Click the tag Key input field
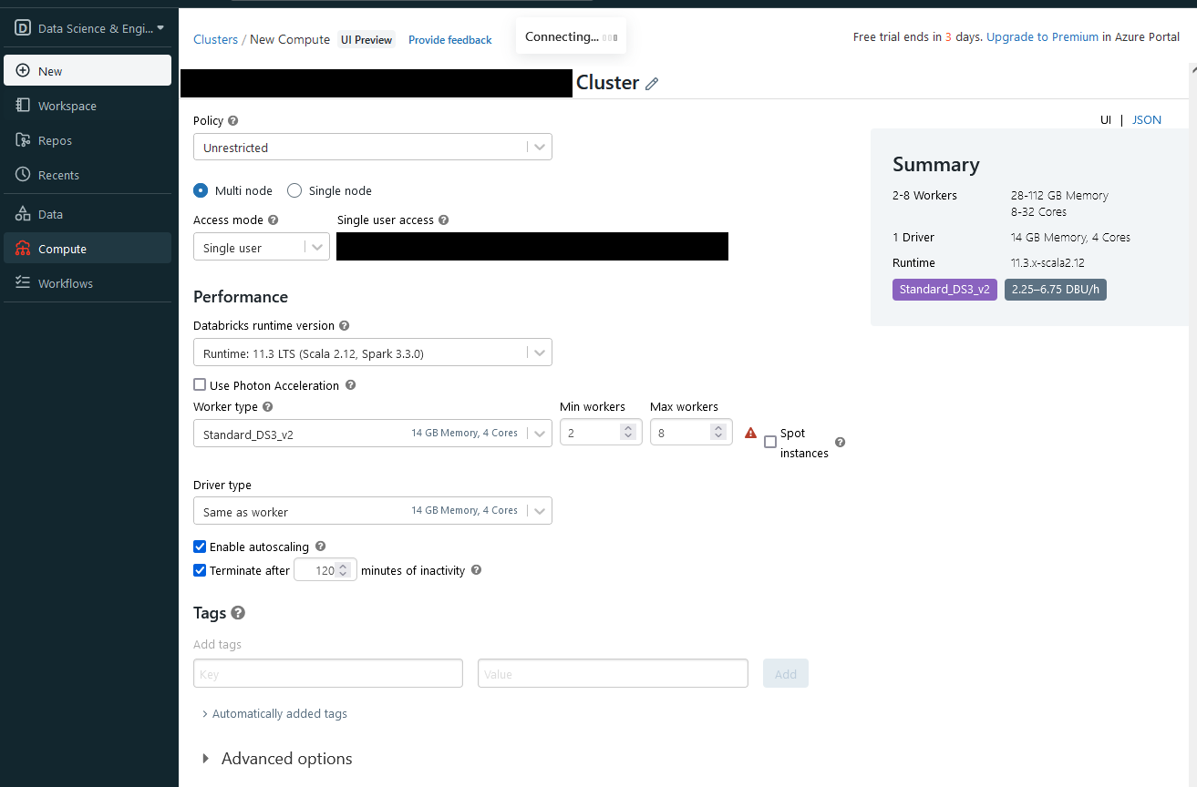Image resolution: width=1197 pixels, height=787 pixels. click(x=327, y=673)
